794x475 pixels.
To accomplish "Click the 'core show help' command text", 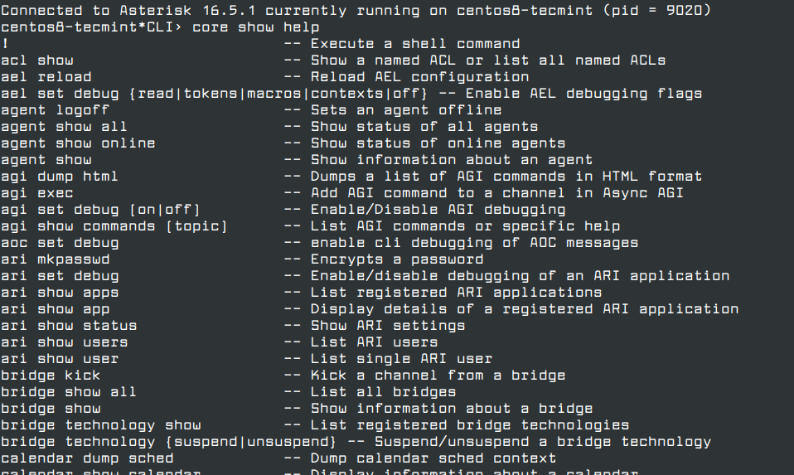I will (x=255, y=27).
